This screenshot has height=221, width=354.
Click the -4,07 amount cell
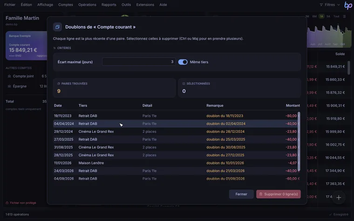(x=292, y=163)
